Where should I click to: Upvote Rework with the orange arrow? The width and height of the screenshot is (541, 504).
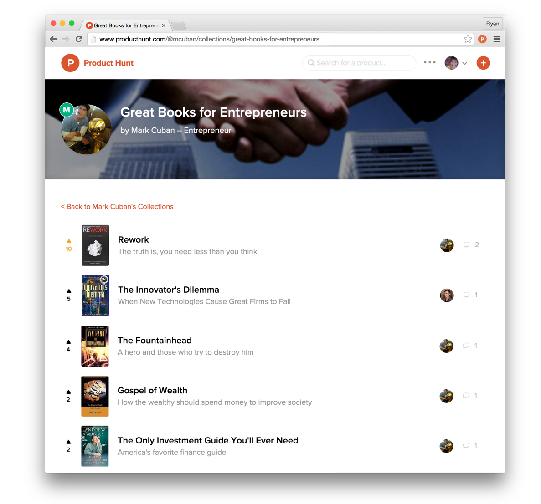pyautogui.click(x=69, y=241)
